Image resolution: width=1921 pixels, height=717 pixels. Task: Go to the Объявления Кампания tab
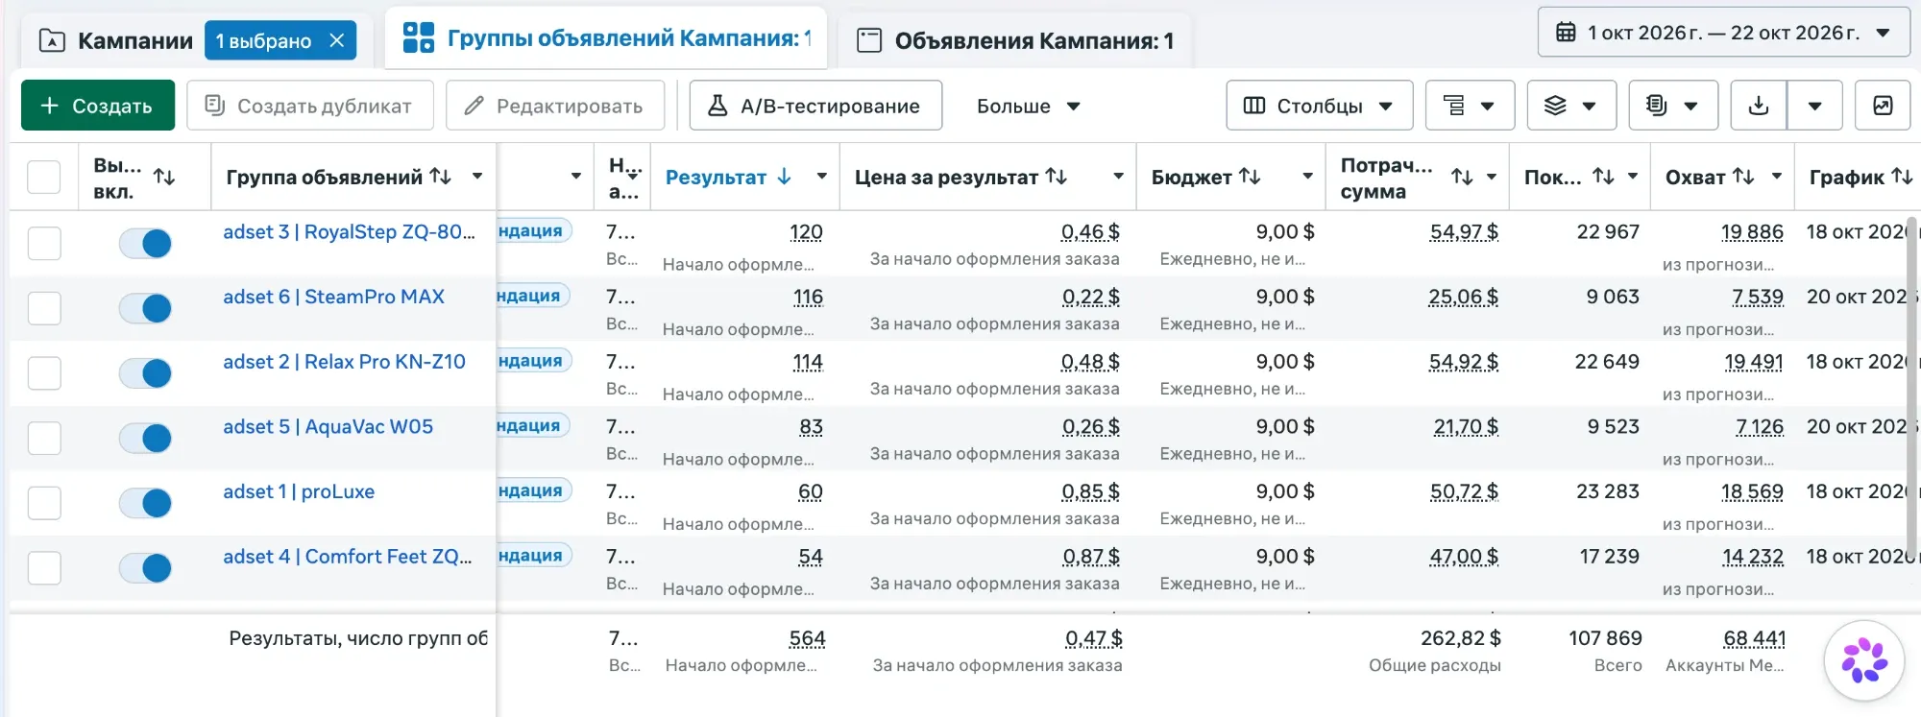tap(1015, 40)
